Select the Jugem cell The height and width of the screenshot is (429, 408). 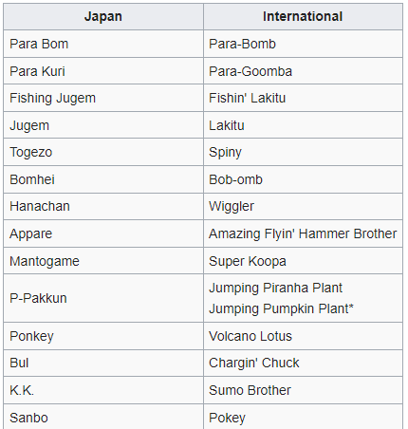pyautogui.click(x=103, y=125)
